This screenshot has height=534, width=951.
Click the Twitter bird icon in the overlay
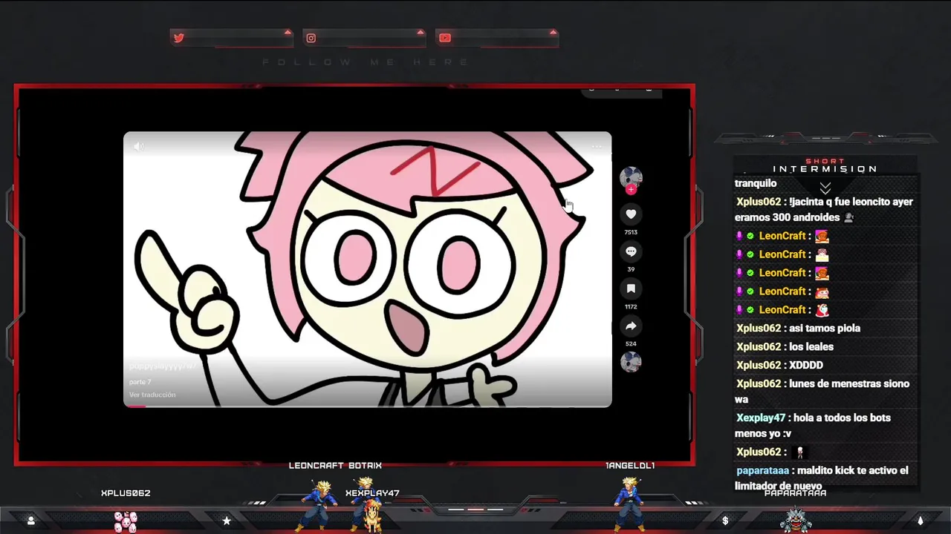coord(178,38)
